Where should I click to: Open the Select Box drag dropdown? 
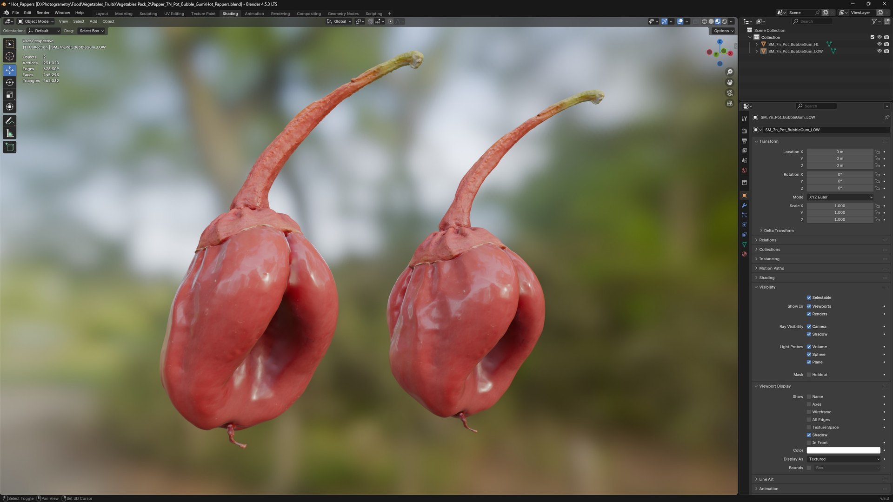point(91,31)
